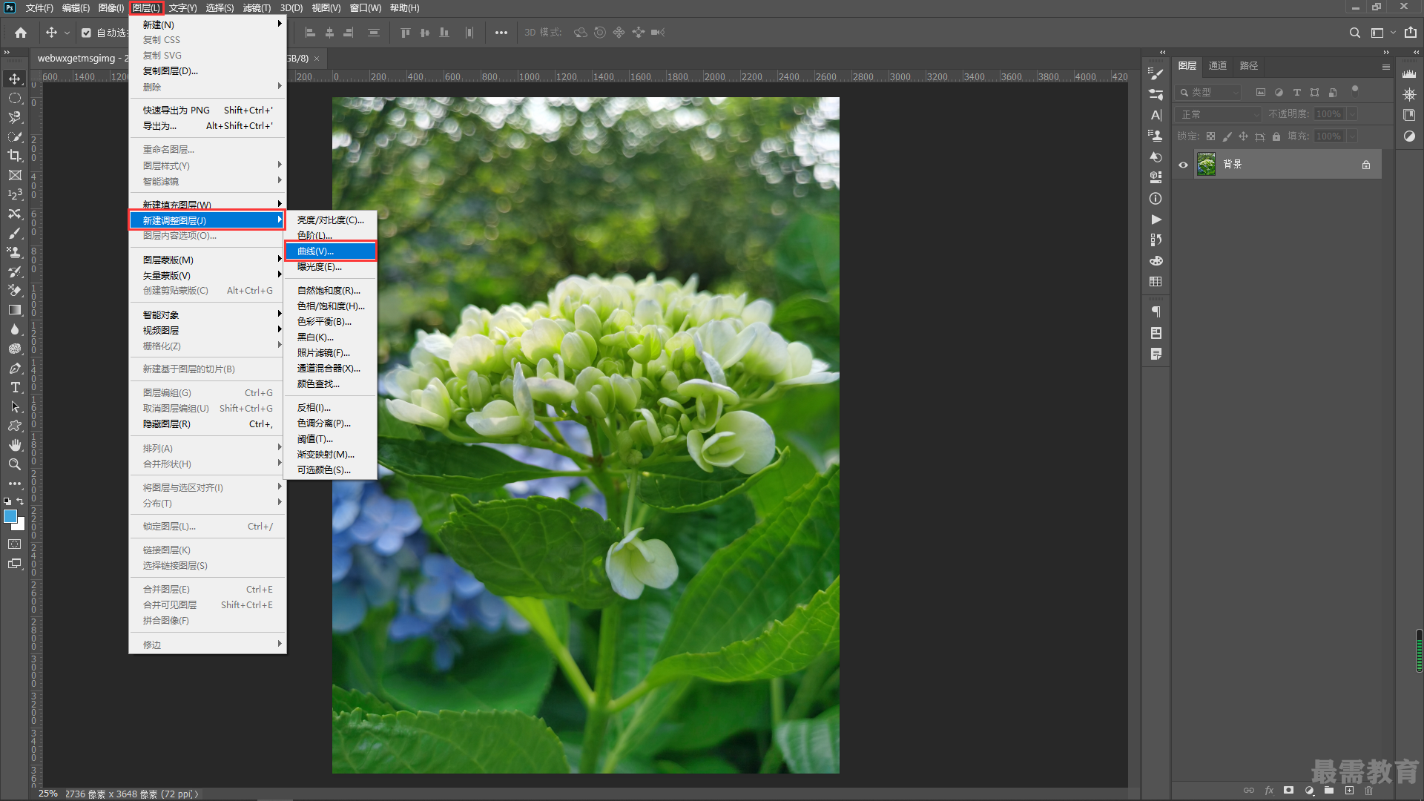The height and width of the screenshot is (801, 1424).
Task: Click the 背景 layer thumbnail
Action: click(x=1207, y=165)
